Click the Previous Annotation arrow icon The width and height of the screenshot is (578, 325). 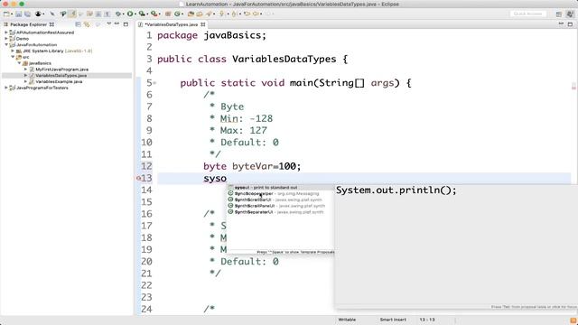[x=234, y=14]
